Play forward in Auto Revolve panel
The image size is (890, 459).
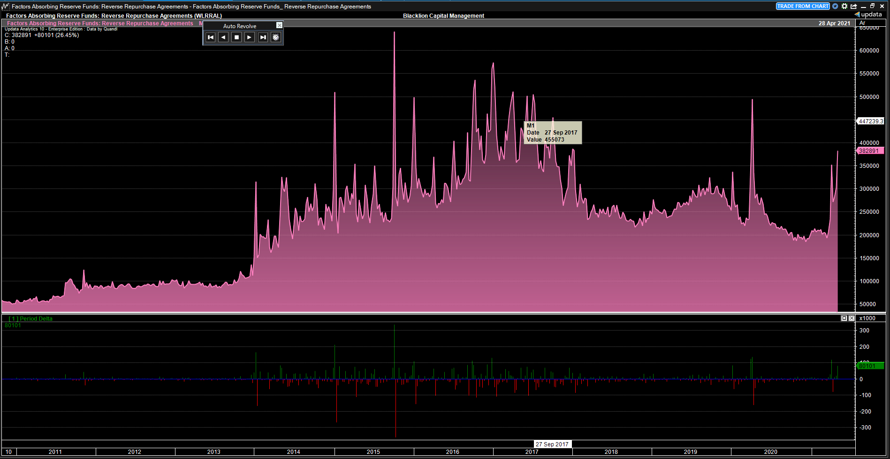click(x=250, y=38)
